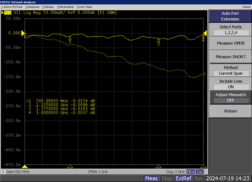Toggle Include Loss to OFF
Screen dimensions: 252x182
pyautogui.click(x=230, y=83)
